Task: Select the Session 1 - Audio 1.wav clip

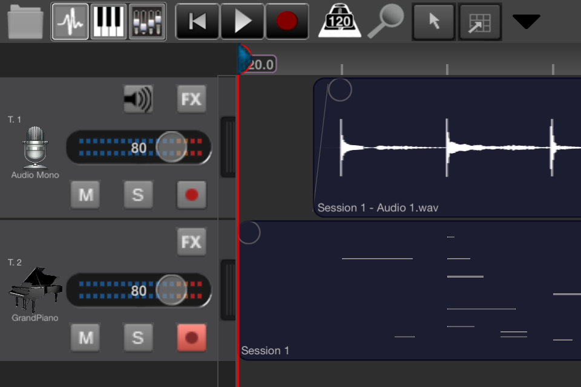Action: [447, 148]
